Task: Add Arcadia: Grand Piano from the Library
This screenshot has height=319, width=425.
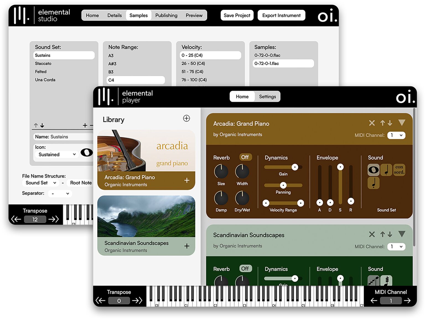Action: [187, 180]
